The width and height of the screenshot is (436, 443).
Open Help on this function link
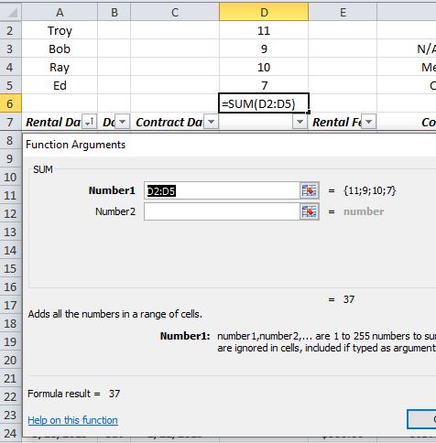tap(72, 420)
